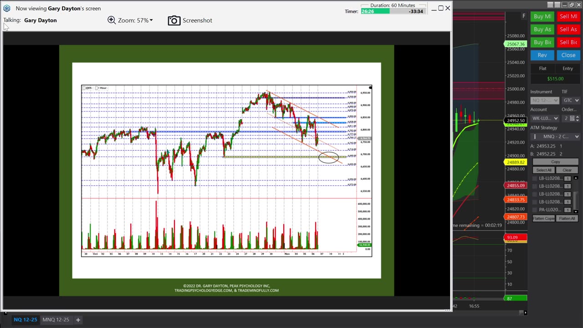Viewport: 583px width, 328px height.
Task: Click the Sell Bid button
Action: point(568,42)
